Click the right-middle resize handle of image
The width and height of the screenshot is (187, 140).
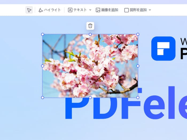click(x=138, y=66)
